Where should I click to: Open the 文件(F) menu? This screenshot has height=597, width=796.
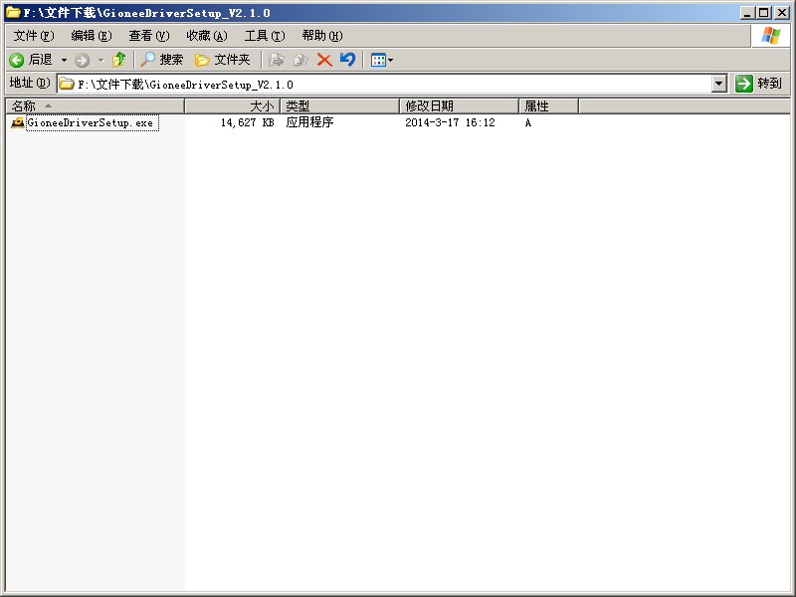[34, 36]
